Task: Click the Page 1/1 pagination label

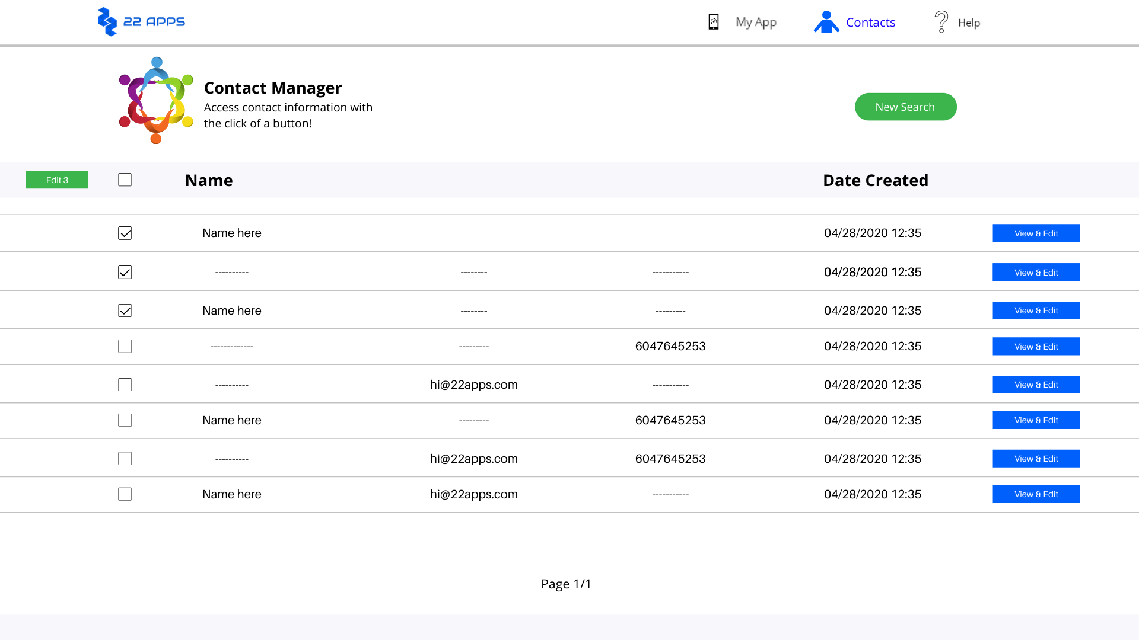Action: click(566, 584)
